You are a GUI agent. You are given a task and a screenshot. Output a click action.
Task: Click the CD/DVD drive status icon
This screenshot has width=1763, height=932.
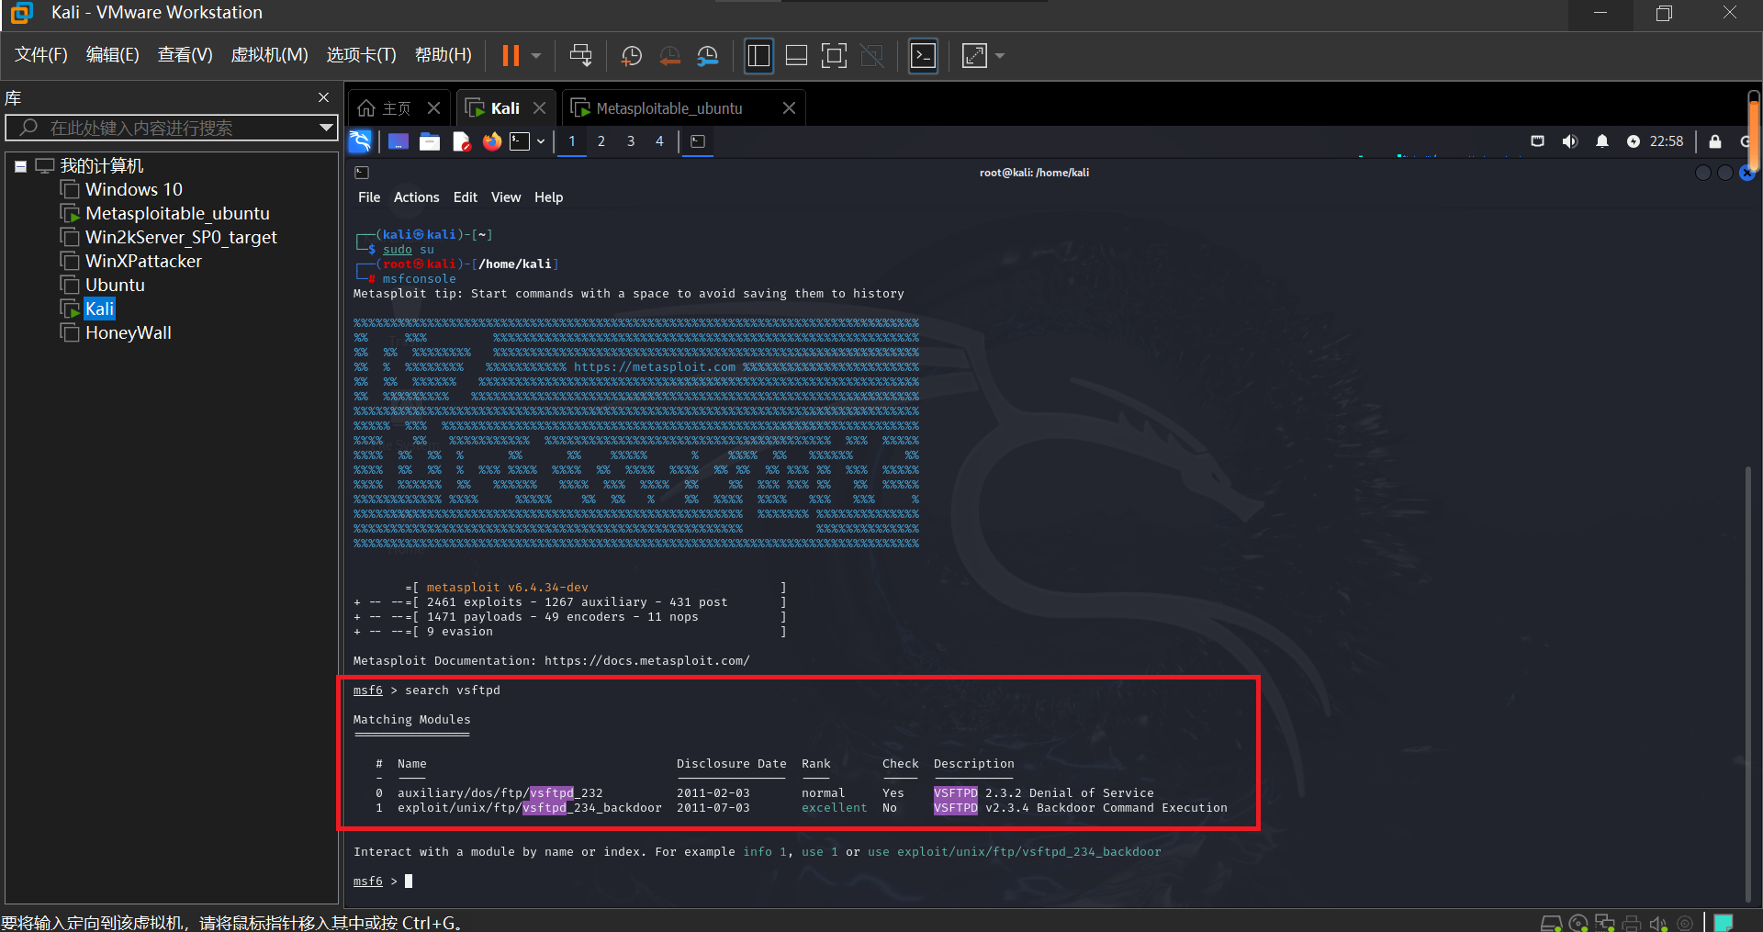coord(1578,923)
